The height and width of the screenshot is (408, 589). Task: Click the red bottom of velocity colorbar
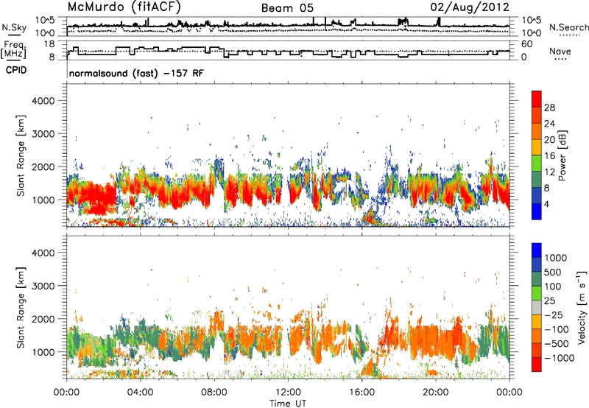point(537,365)
